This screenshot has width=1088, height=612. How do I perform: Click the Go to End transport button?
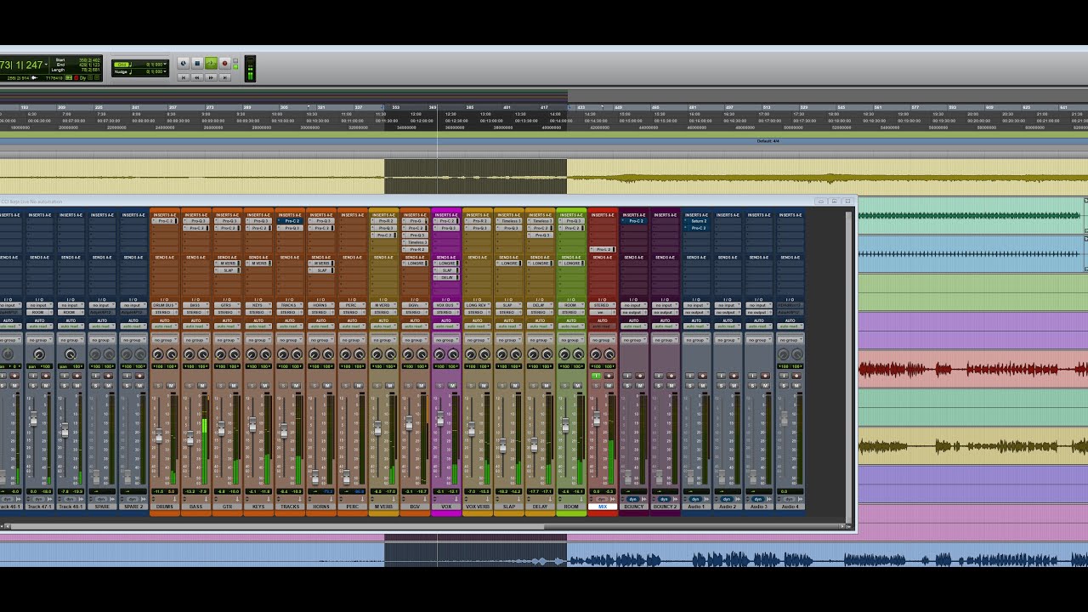coord(224,77)
